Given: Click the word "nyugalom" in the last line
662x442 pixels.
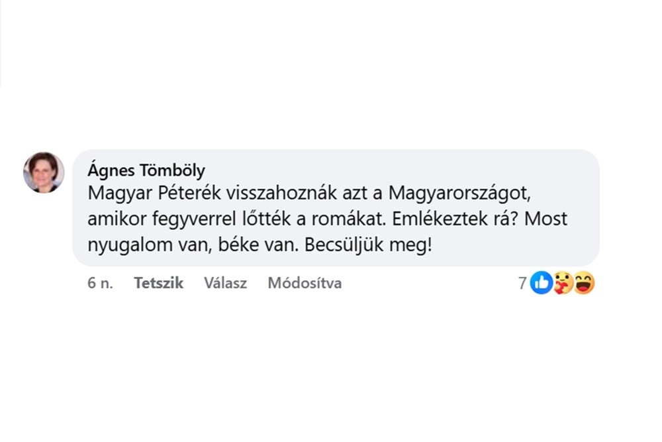Looking at the screenshot, I should coord(127,244).
